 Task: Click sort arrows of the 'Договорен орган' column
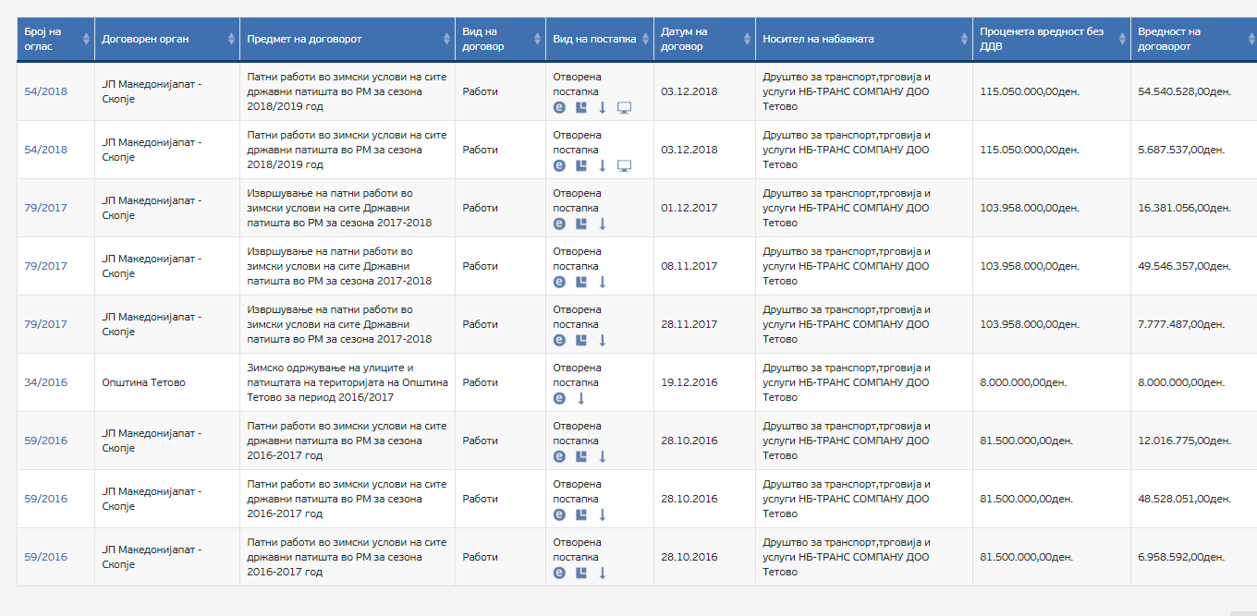[x=231, y=39]
